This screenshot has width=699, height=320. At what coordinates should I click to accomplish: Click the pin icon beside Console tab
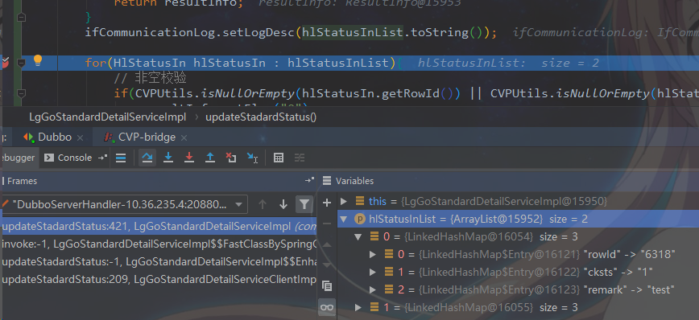coord(102,158)
